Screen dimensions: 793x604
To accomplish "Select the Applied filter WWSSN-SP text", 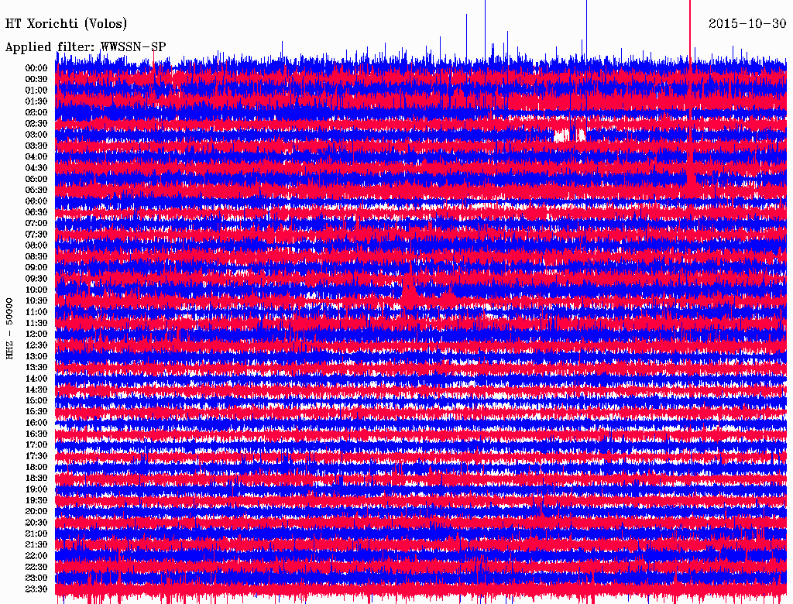I will (85, 46).
